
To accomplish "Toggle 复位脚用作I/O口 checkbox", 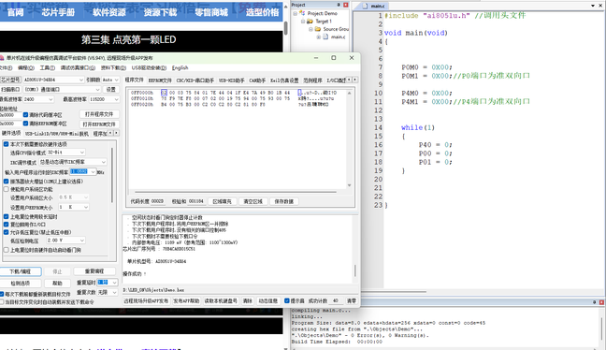I will (x=7, y=225).
